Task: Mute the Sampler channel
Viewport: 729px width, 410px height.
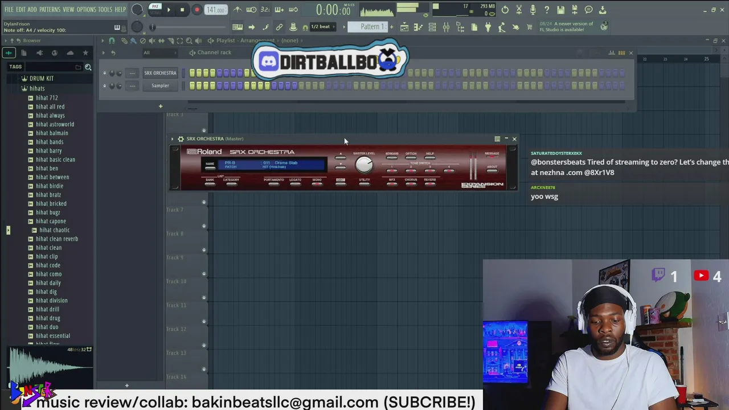Action: click(x=104, y=85)
